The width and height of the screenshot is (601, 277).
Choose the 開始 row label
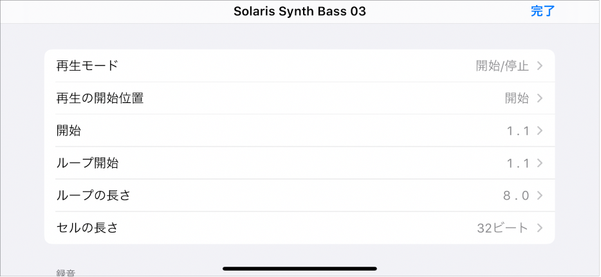click(x=69, y=130)
